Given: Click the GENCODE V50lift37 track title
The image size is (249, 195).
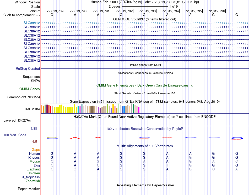Looking at the screenshot, I should point(144,19).
